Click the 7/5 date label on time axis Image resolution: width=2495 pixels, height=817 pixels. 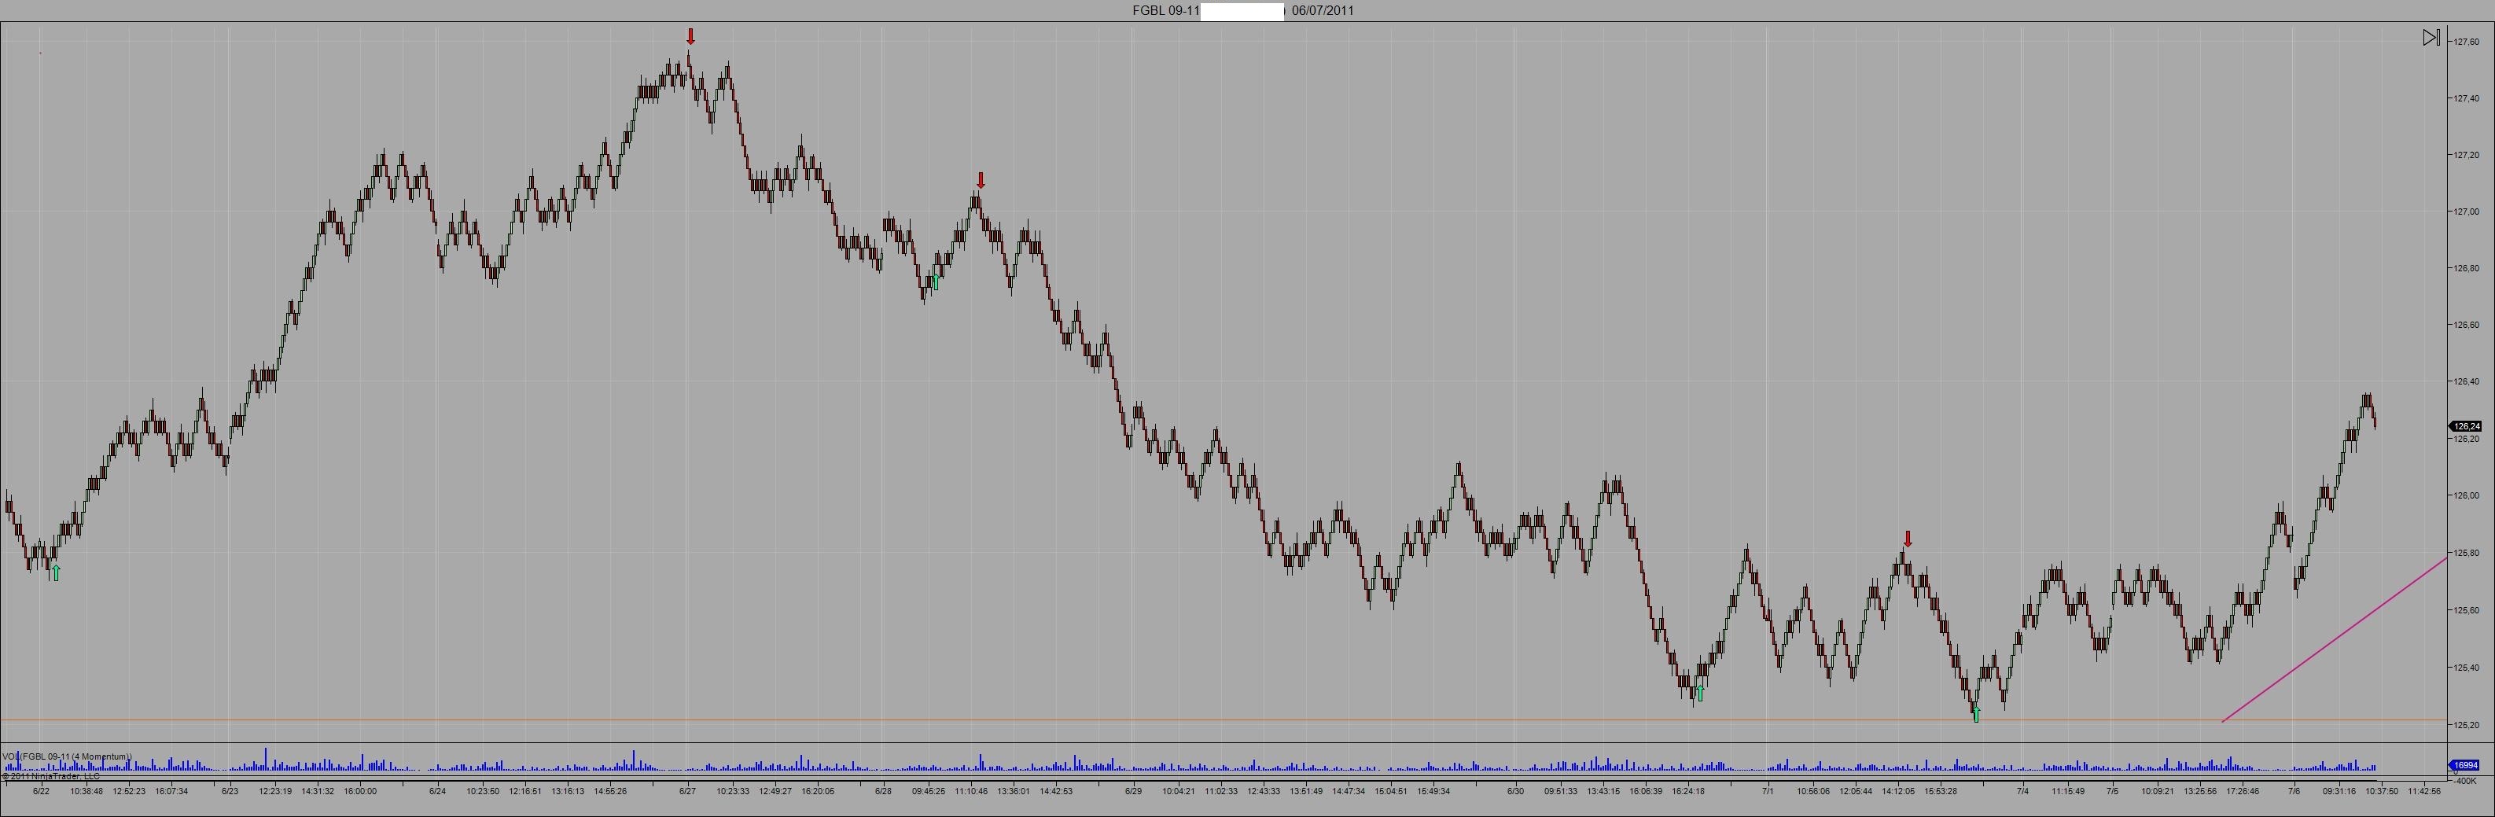coord(2112,791)
